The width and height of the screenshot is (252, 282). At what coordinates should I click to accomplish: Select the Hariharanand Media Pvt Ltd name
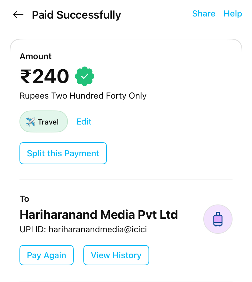point(99,215)
